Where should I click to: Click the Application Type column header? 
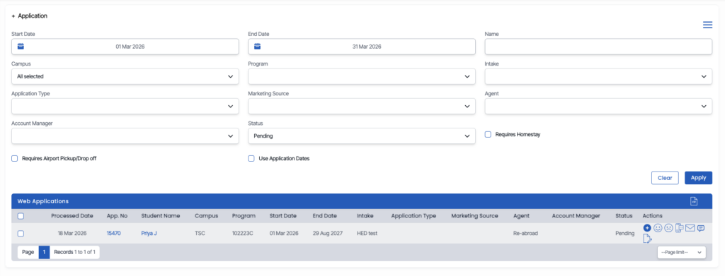click(x=413, y=215)
